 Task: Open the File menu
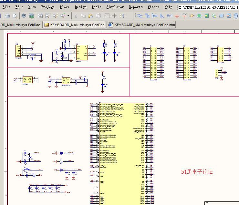[6, 7]
